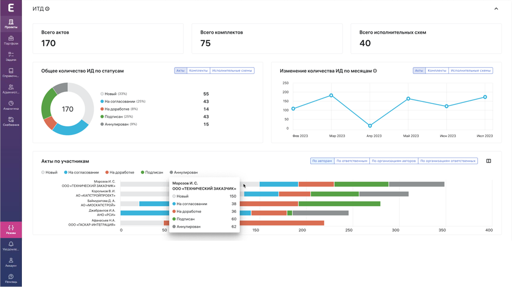Open the Снабжение sidebar section
The width and height of the screenshot is (512, 287).
click(x=11, y=122)
